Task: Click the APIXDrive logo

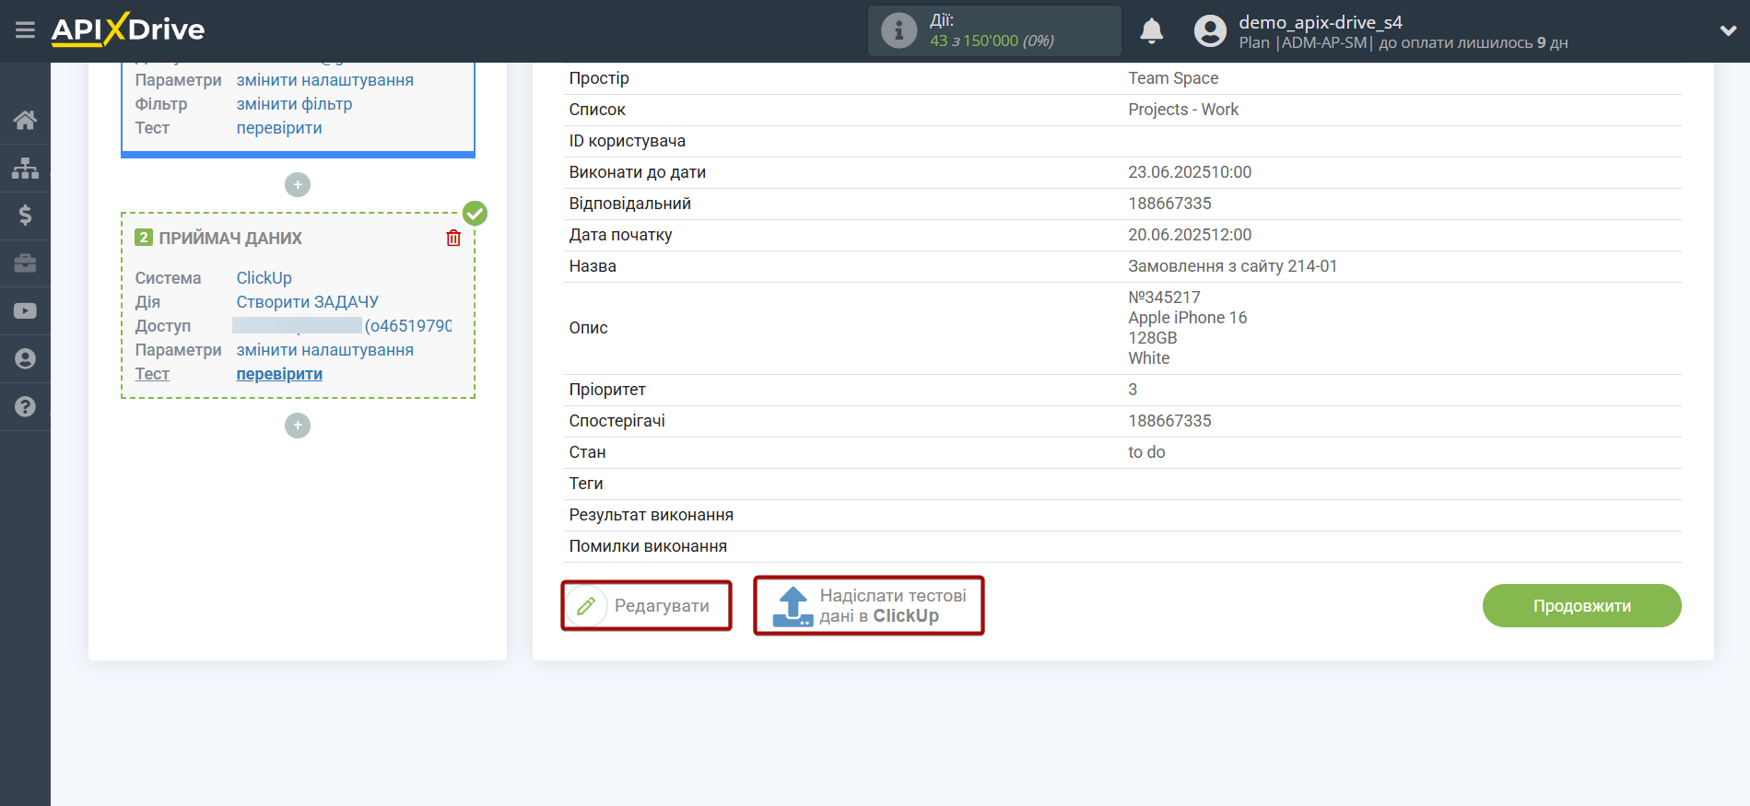Action: pos(128,29)
